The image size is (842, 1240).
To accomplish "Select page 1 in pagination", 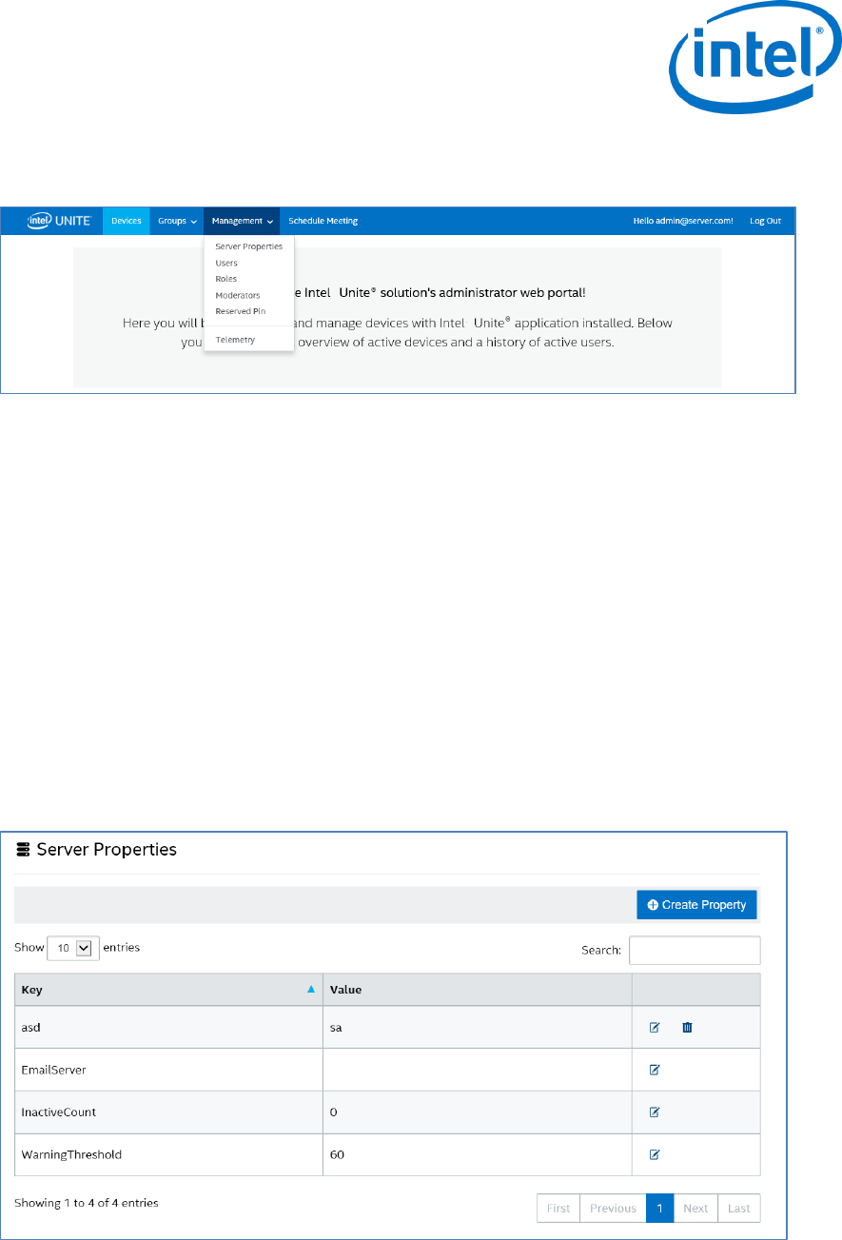I will 659,1209.
